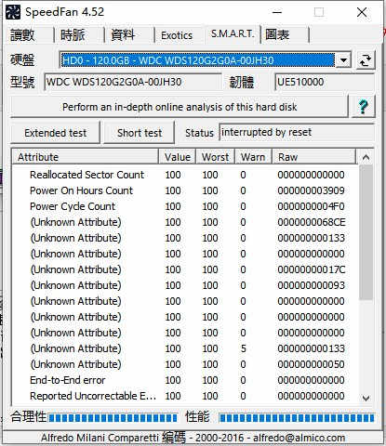Click the refresh hard disk list icon
This screenshot has height=446, width=386.
(x=366, y=60)
